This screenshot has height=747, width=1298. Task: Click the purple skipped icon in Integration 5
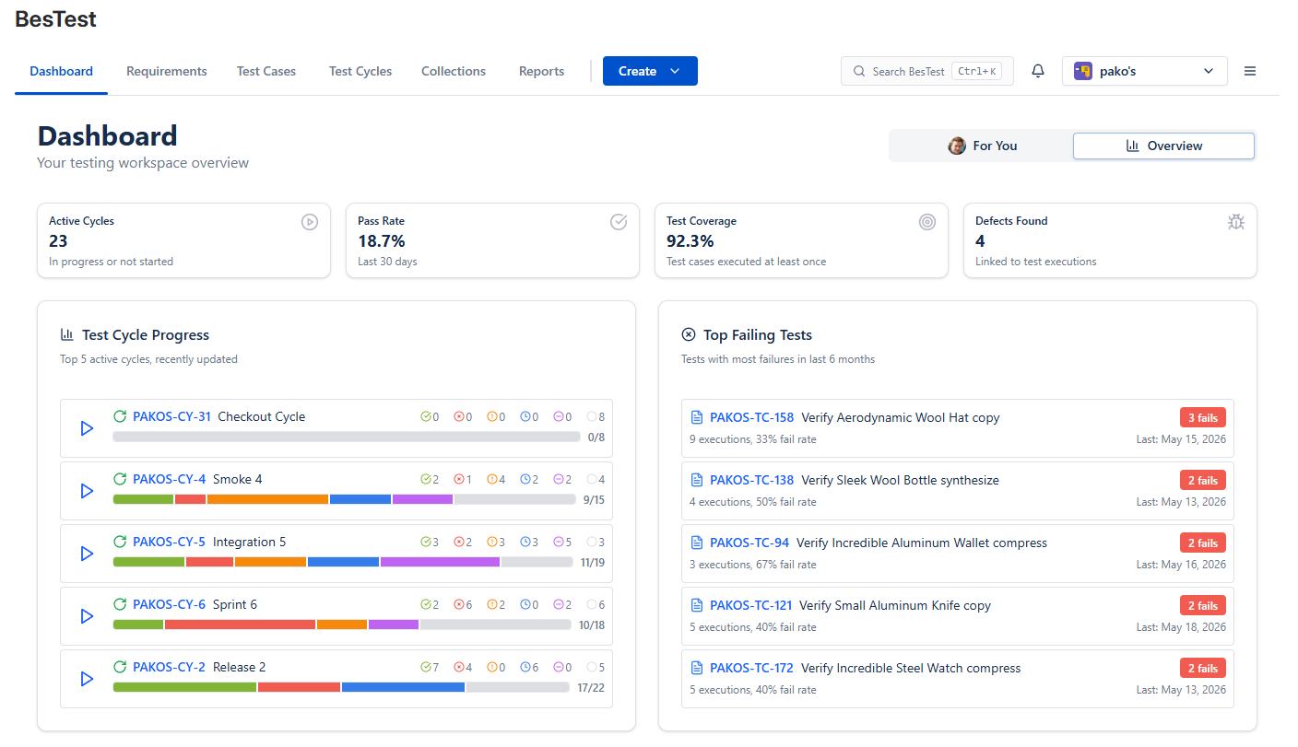(x=559, y=542)
